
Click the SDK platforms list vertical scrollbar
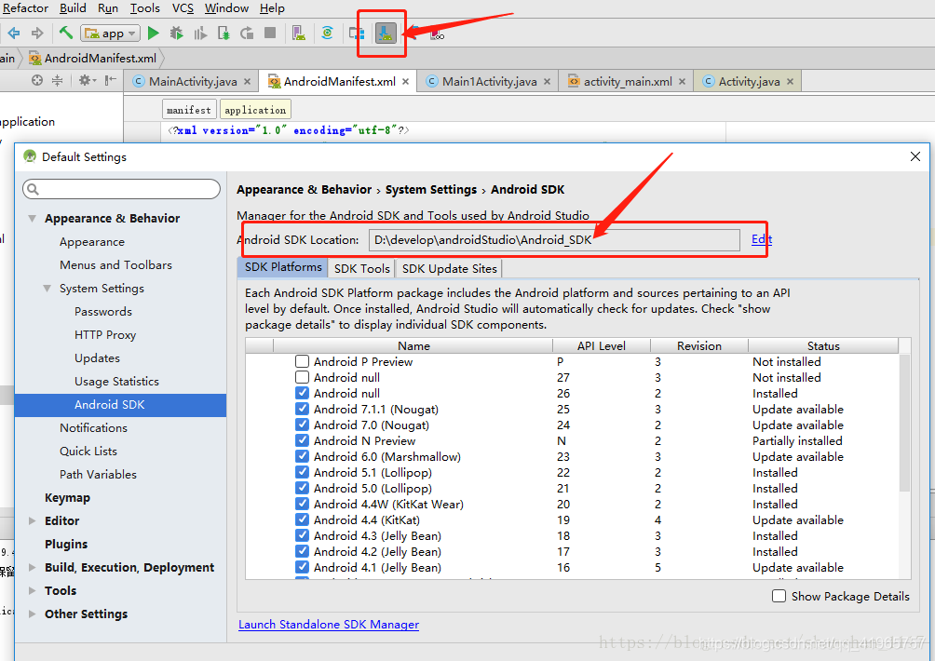(904, 424)
